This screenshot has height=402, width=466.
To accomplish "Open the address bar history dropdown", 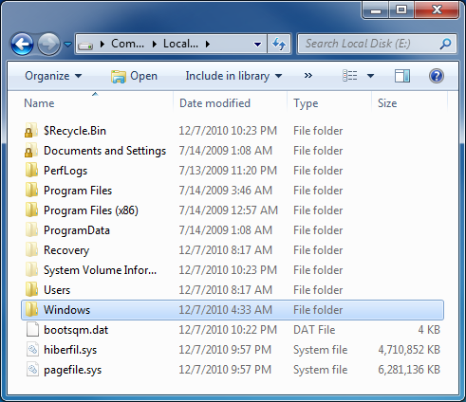I will 258,45.
